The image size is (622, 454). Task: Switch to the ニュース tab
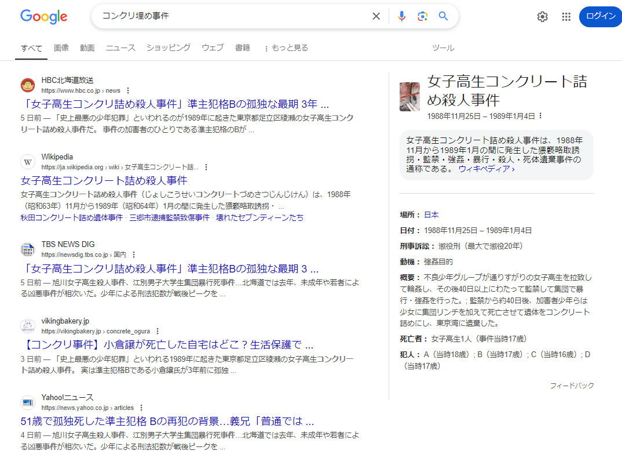coord(120,48)
